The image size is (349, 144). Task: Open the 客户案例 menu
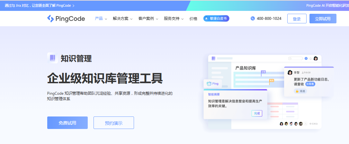pos(146,19)
